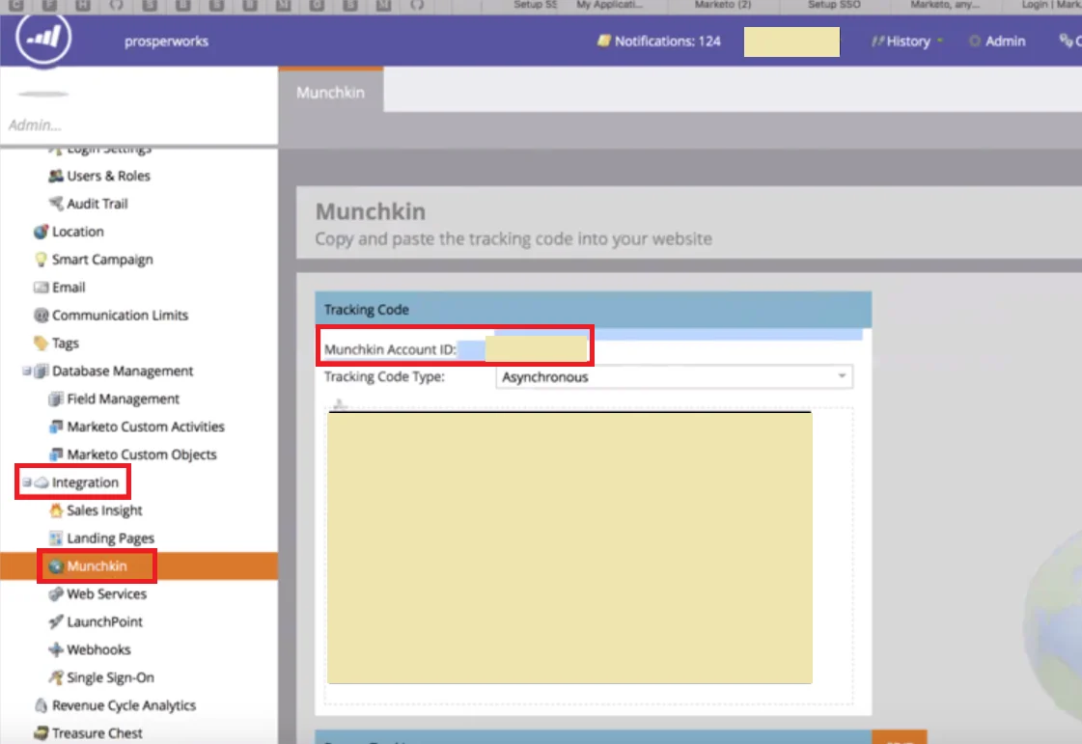Open the Marketo, any... browser tab

(944, 5)
